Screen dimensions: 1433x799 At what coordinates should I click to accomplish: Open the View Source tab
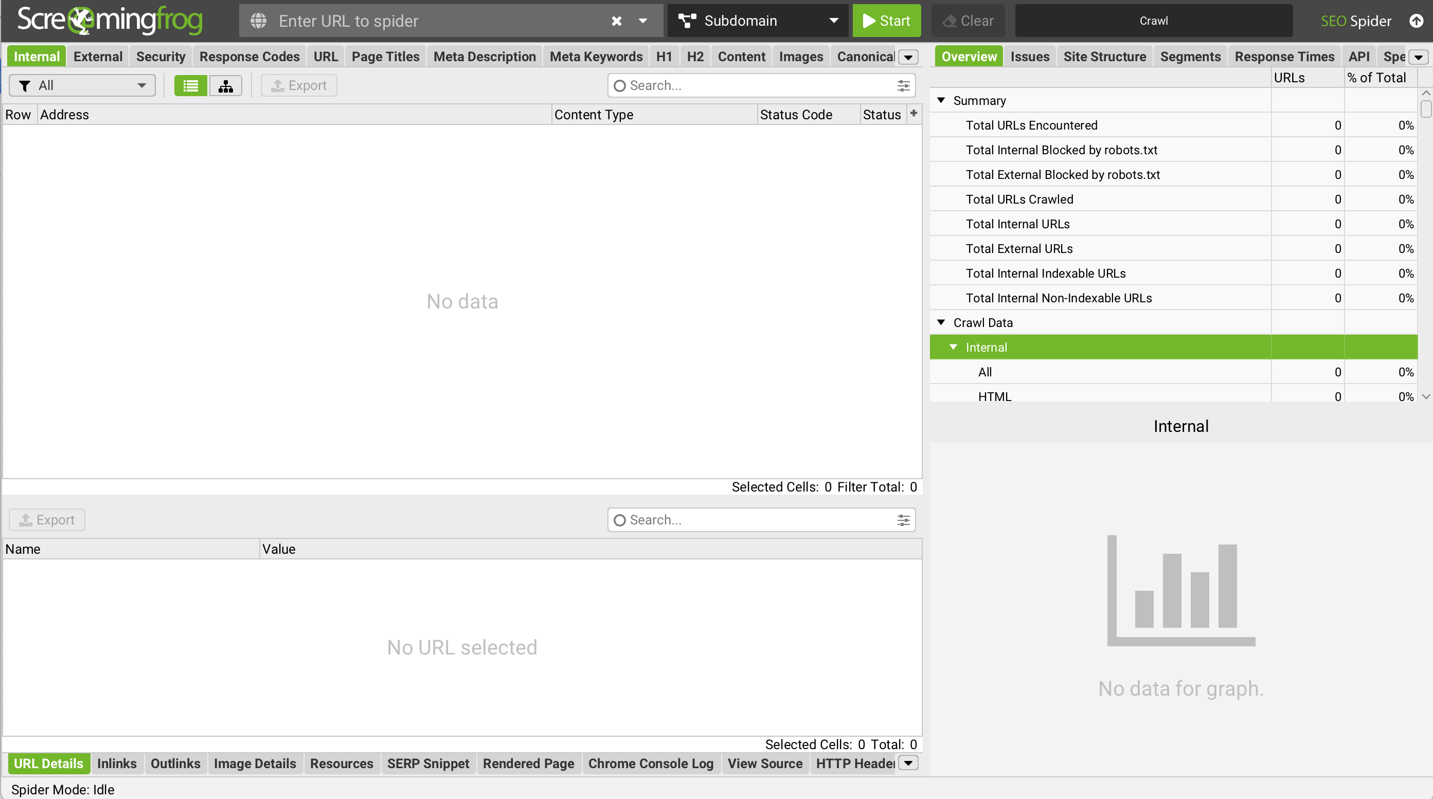coord(765,764)
